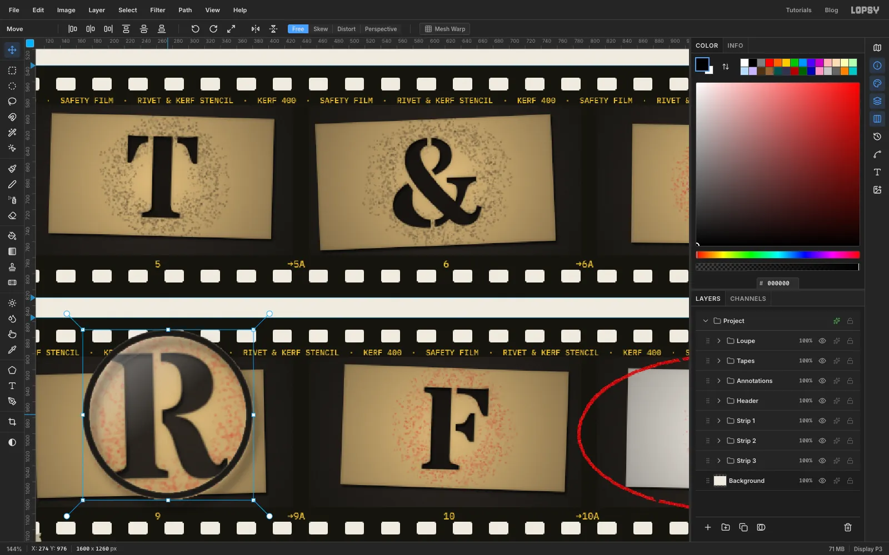Select the Polygon shape tool
The height and width of the screenshot is (555, 889).
[12, 370]
